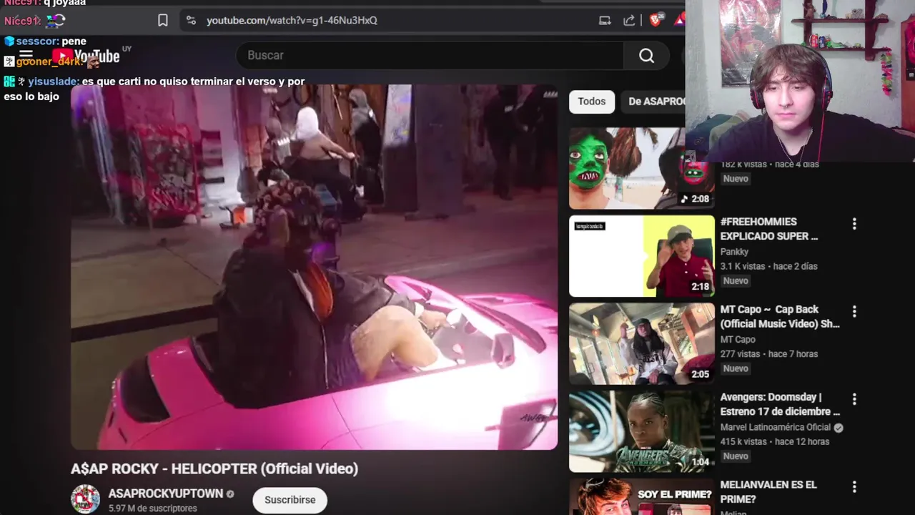Open the Brave Shields lion icon
The height and width of the screenshot is (515, 915).
click(656, 20)
